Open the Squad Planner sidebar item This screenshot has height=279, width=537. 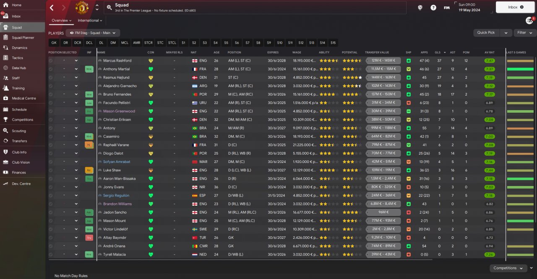[x=22, y=38]
